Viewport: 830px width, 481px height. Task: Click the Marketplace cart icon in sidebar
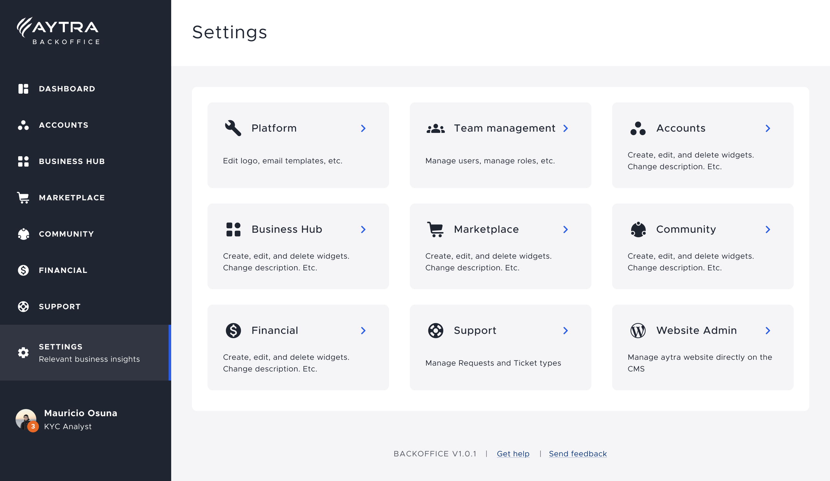(x=23, y=197)
